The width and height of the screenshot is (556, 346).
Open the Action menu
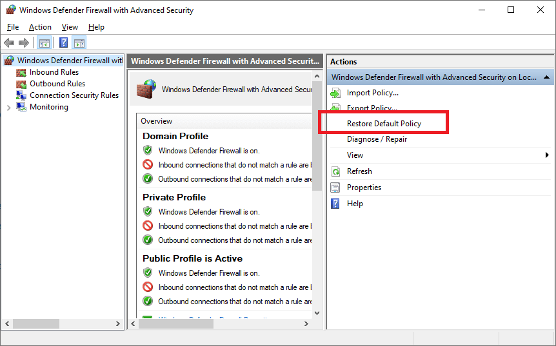pyautogui.click(x=40, y=27)
